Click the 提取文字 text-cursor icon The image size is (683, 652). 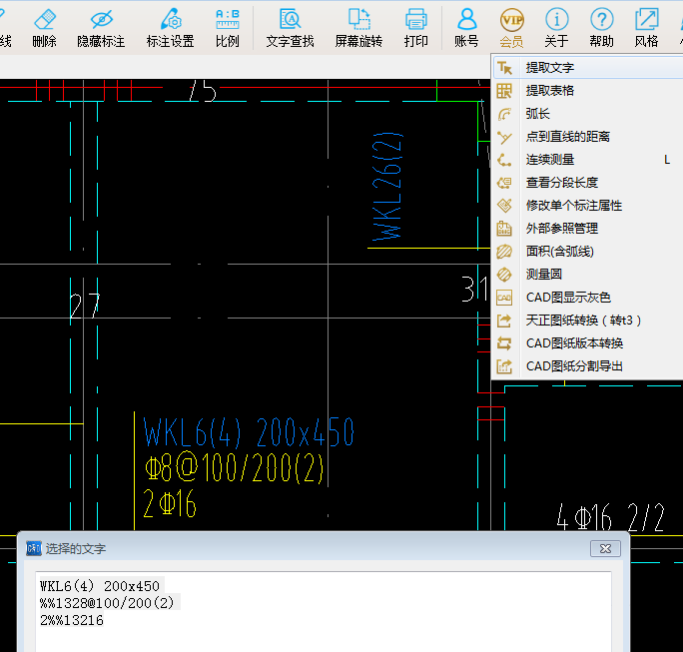[504, 68]
